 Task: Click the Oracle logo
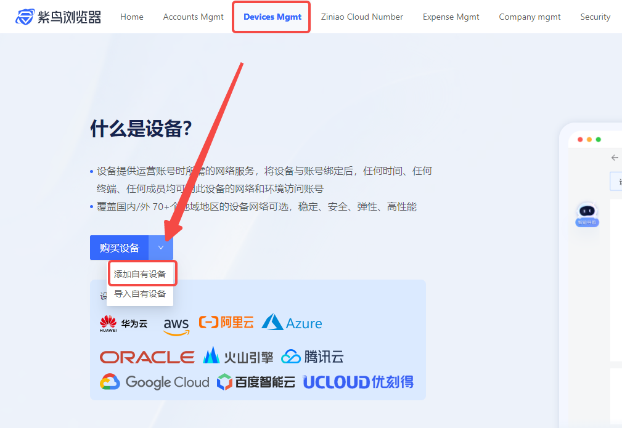point(147,357)
